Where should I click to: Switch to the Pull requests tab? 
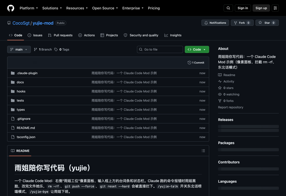(60, 35)
